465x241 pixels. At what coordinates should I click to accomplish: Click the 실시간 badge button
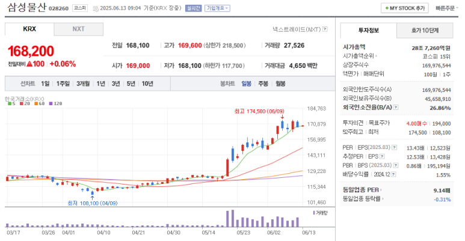[x=193, y=8]
